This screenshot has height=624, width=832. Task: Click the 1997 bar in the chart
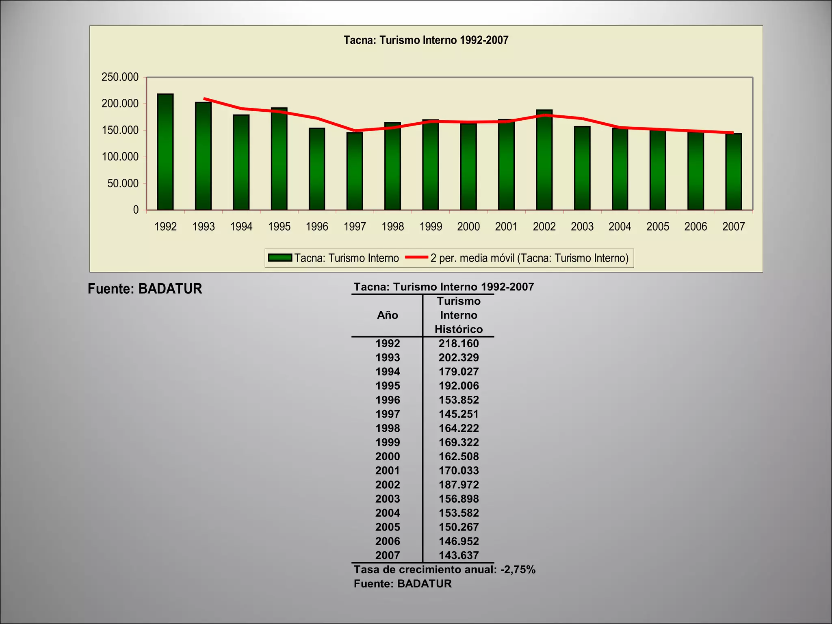coord(355,171)
